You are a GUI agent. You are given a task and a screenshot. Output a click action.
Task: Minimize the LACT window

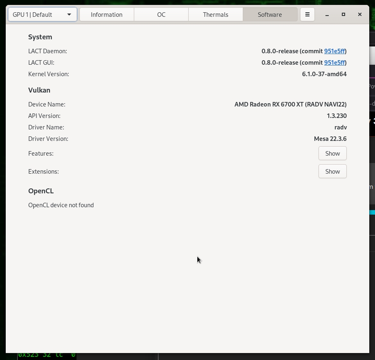327,14
